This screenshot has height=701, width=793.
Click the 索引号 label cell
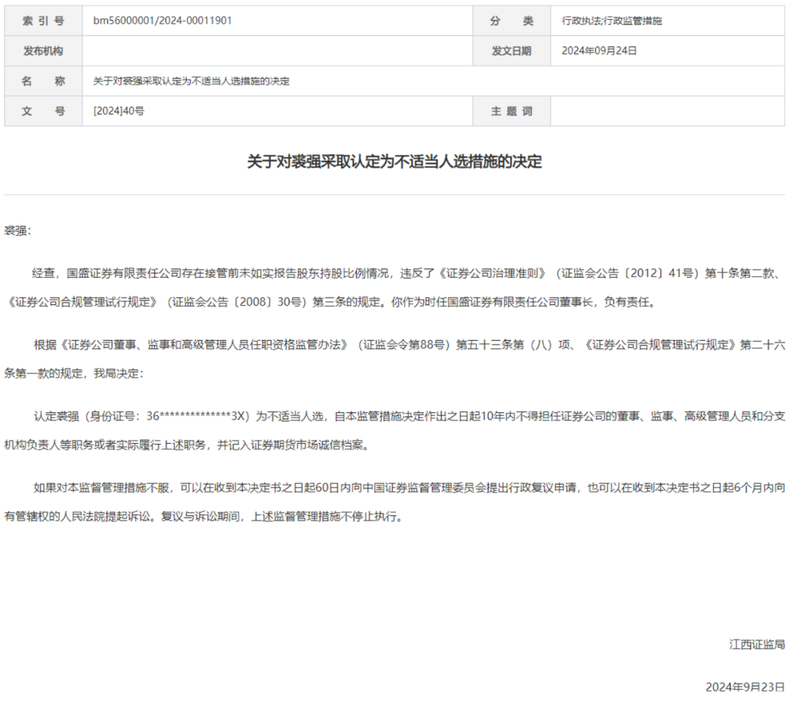(x=43, y=21)
